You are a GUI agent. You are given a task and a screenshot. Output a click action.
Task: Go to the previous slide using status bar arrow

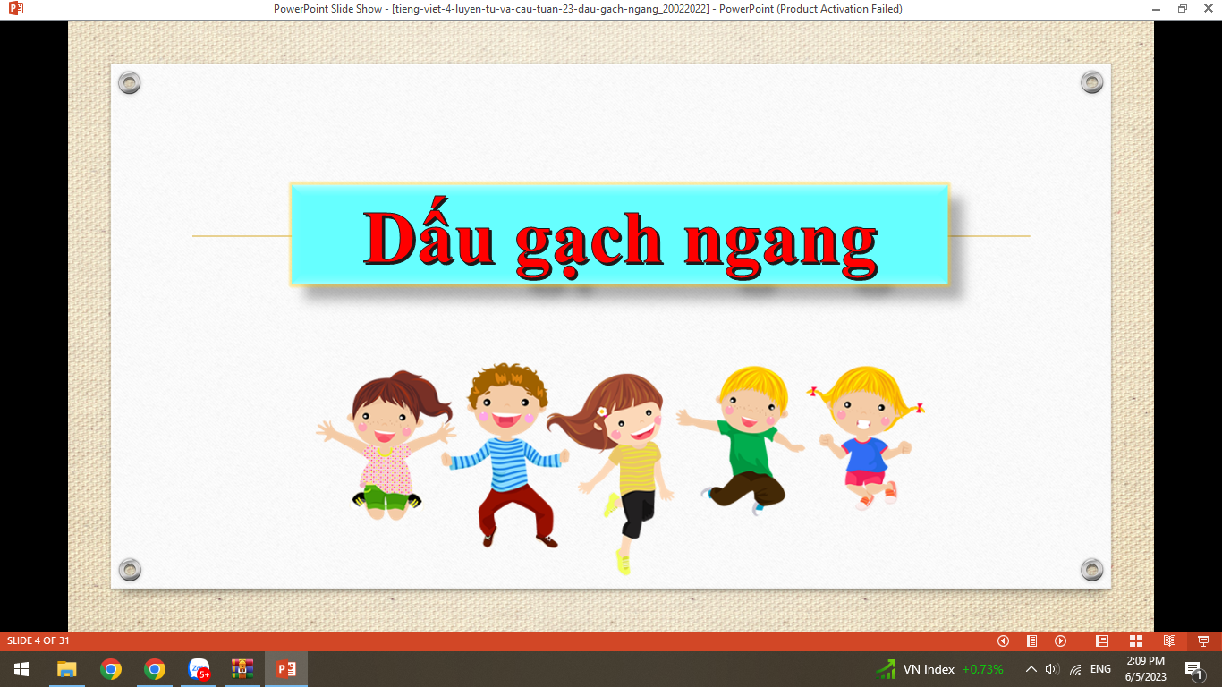tap(1003, 640)
